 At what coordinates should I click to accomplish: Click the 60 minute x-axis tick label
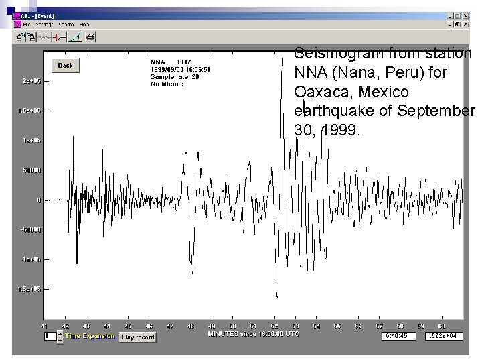point(442,326)
